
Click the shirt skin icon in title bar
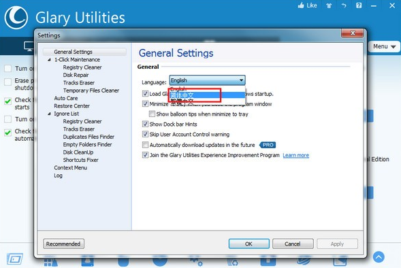coord(329,5)
